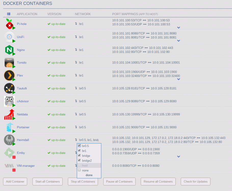Open the Pi-hole container link
232x191 pixels.
click(x=22, y=24)
